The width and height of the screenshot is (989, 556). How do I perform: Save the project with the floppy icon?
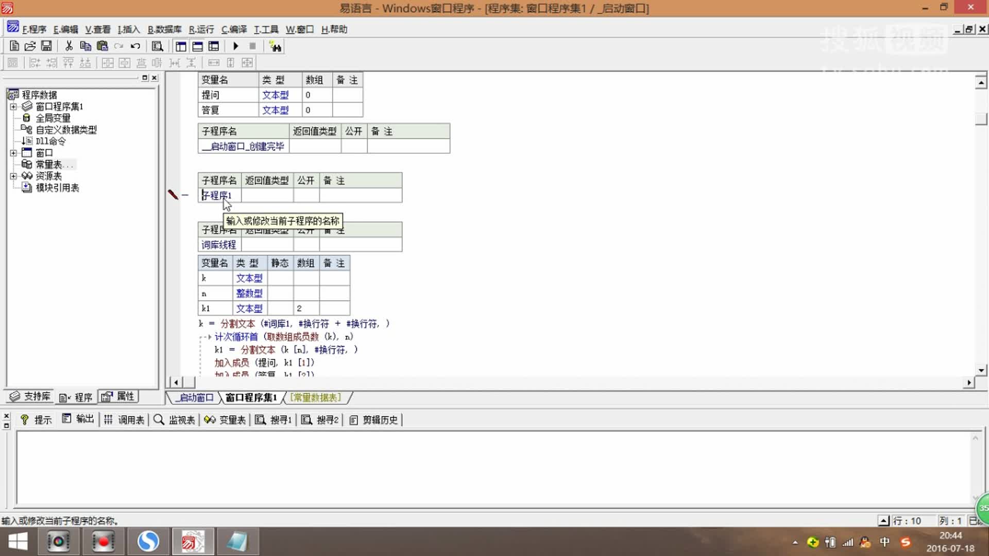pyautogui.click(x=46, y=46)
